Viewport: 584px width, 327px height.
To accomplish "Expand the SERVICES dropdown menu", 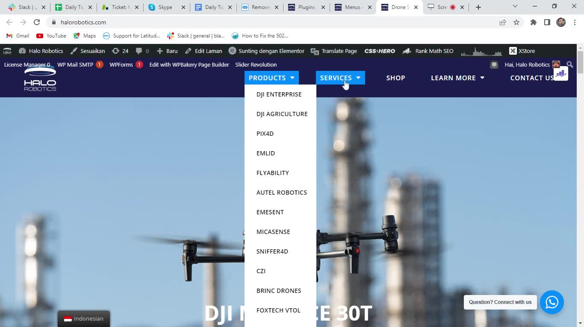I will (340, 78).
